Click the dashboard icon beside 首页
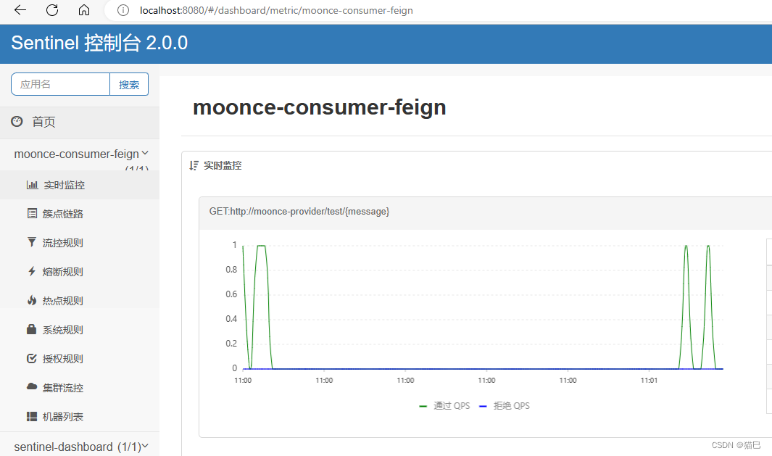The width and height of the screenshot is (772, 456). click(x=17, y=122)
